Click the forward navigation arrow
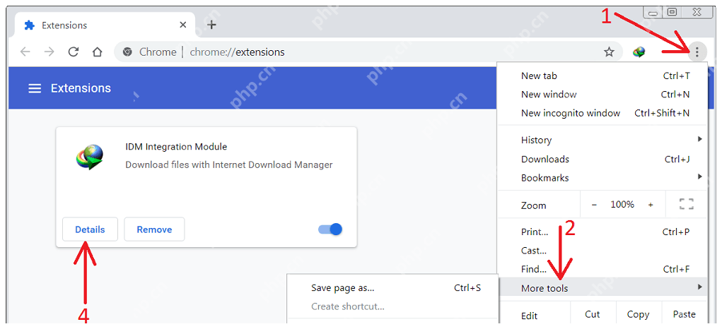 [x=50, y=52]
